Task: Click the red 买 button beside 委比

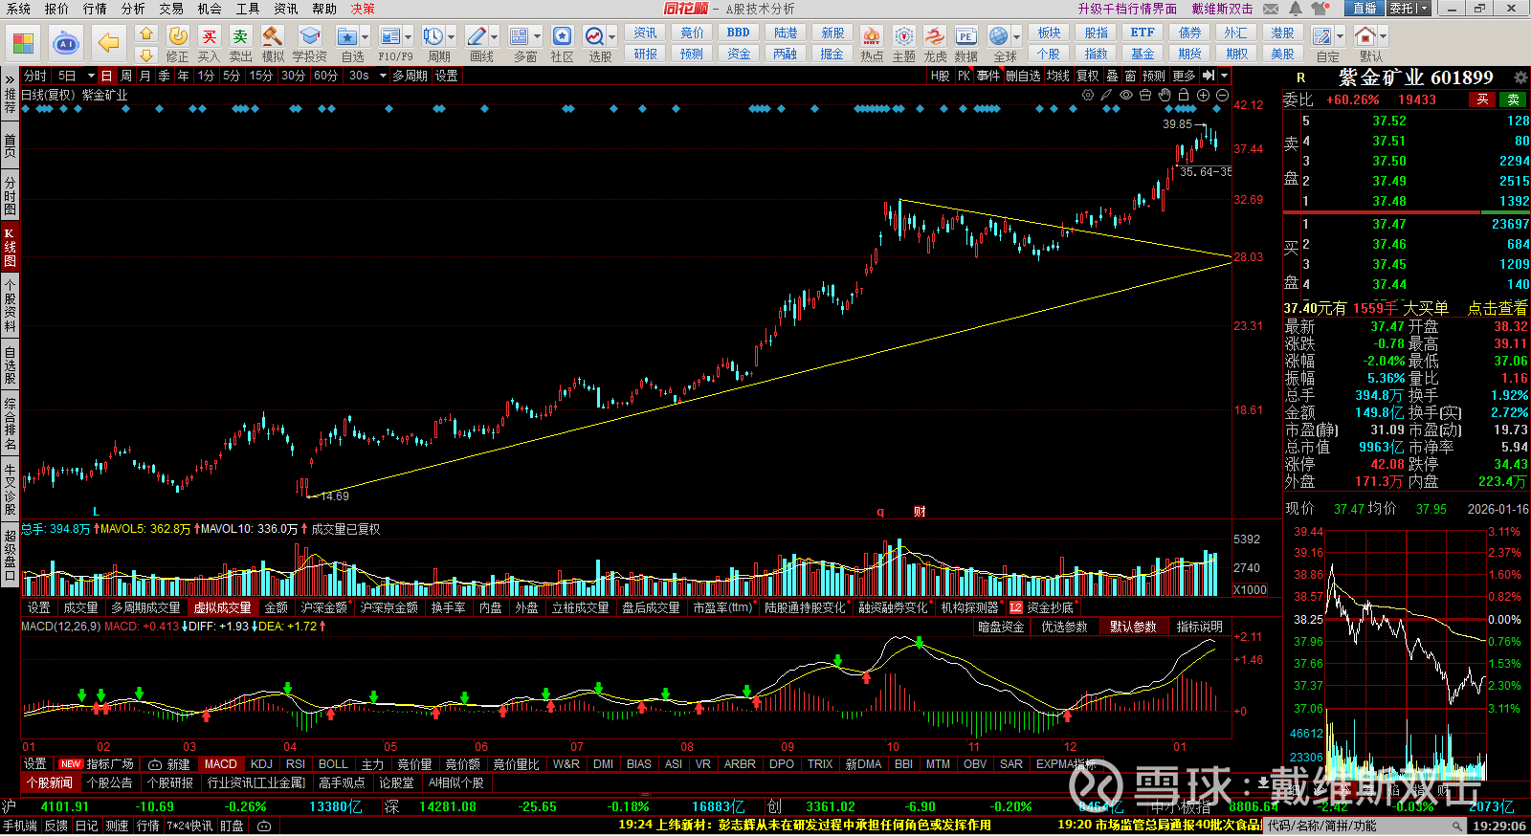Action: point(1483,99)
